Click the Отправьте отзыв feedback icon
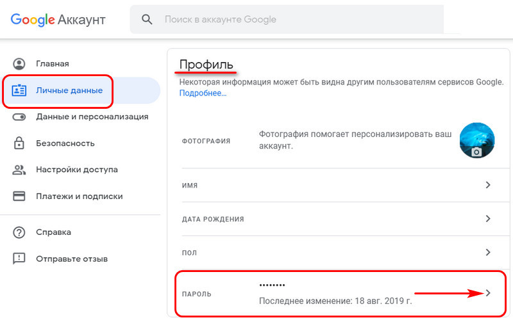 pyautogui.click(x=19, y=259)
